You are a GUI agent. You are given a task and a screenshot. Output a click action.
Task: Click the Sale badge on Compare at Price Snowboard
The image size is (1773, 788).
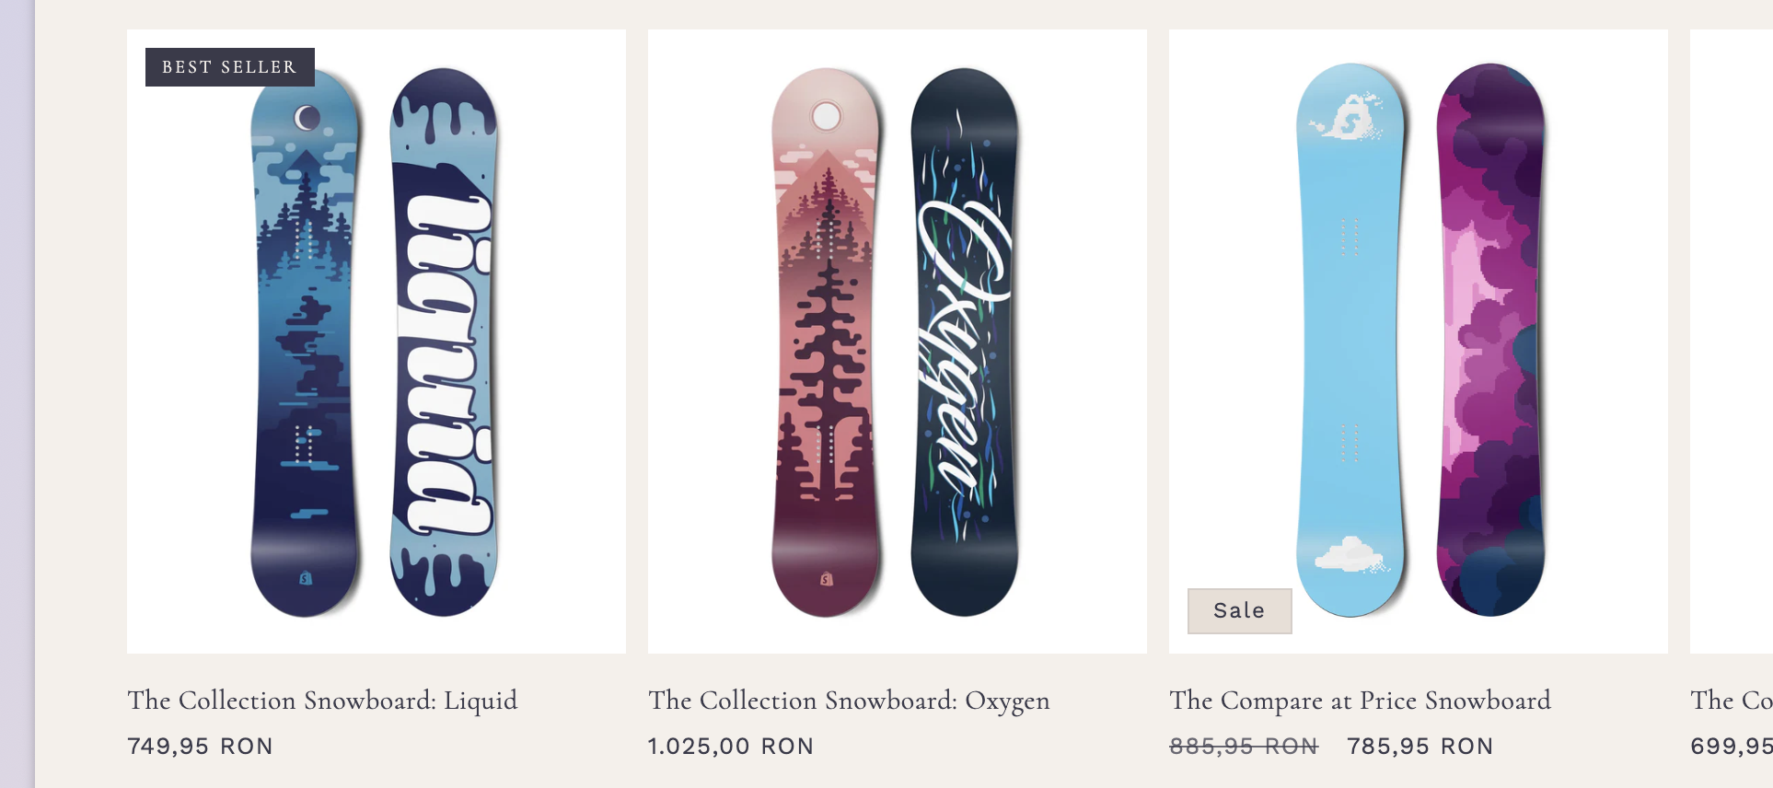[1239, 609]
